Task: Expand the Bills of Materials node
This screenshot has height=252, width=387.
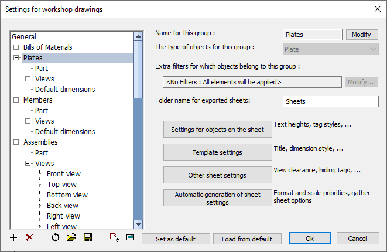Action: pos(16,47)
